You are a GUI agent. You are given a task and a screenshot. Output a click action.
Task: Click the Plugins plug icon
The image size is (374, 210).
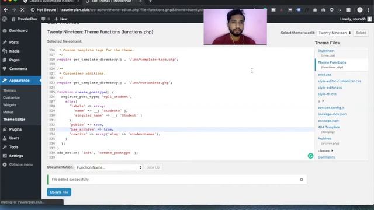point(5,129)
